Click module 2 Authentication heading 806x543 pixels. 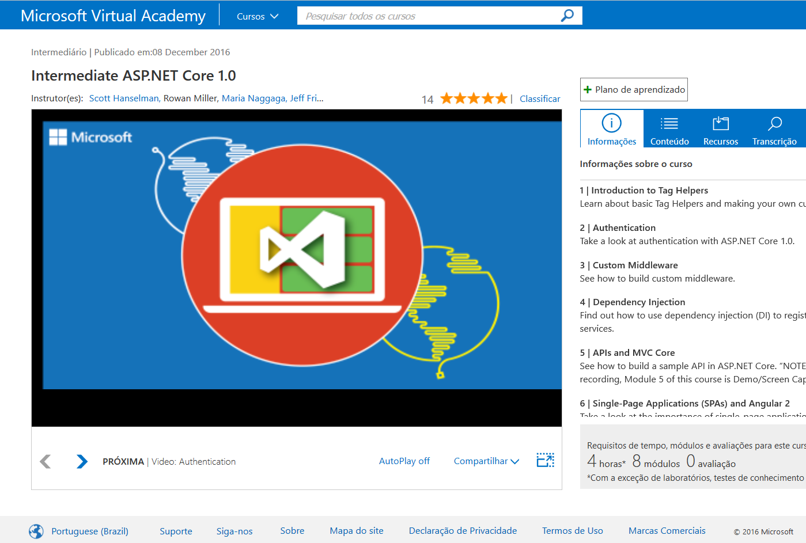618,228
